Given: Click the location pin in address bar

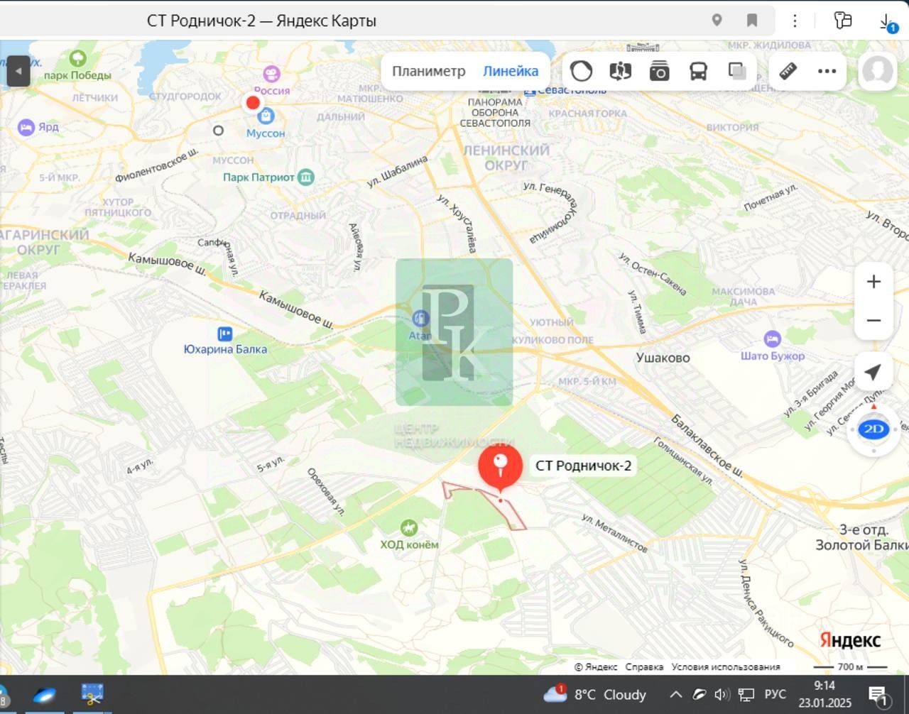Looking at the screenshot, I should point(717,20).
